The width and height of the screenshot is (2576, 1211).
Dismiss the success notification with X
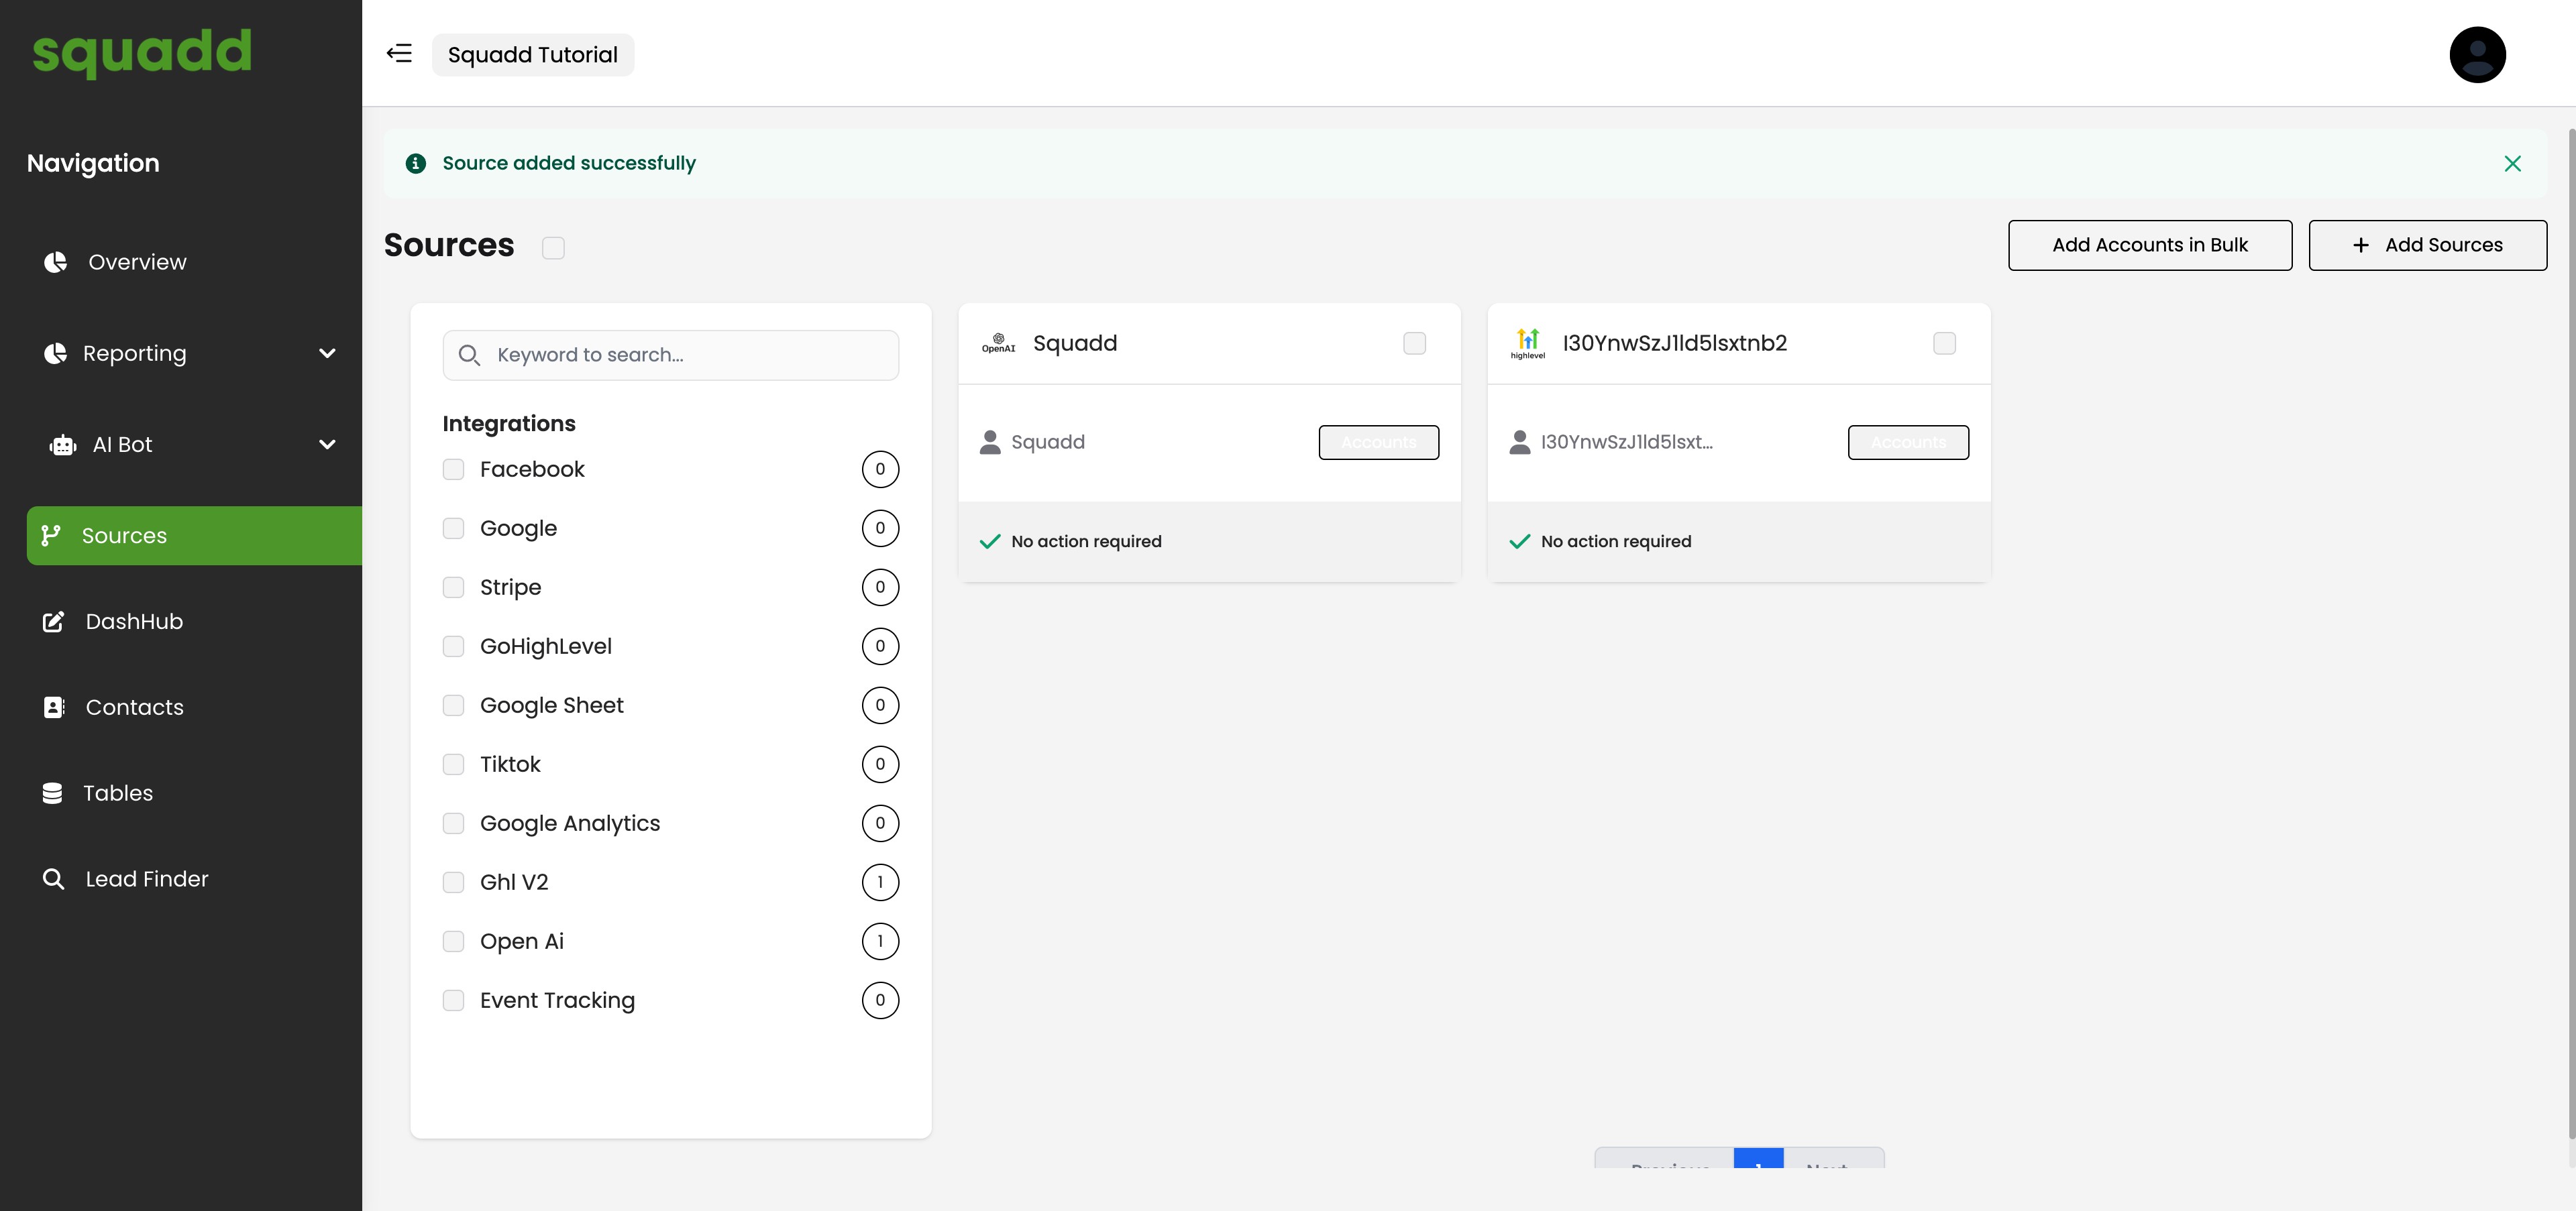click(2512, 164)
